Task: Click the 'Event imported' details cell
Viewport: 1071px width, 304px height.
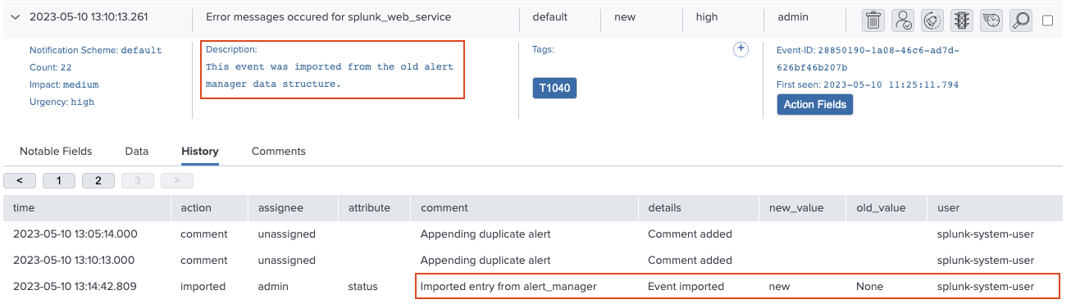Action: click(686, 287)
